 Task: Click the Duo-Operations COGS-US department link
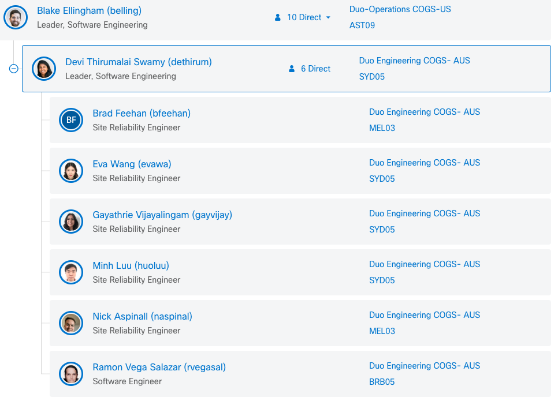400,9
